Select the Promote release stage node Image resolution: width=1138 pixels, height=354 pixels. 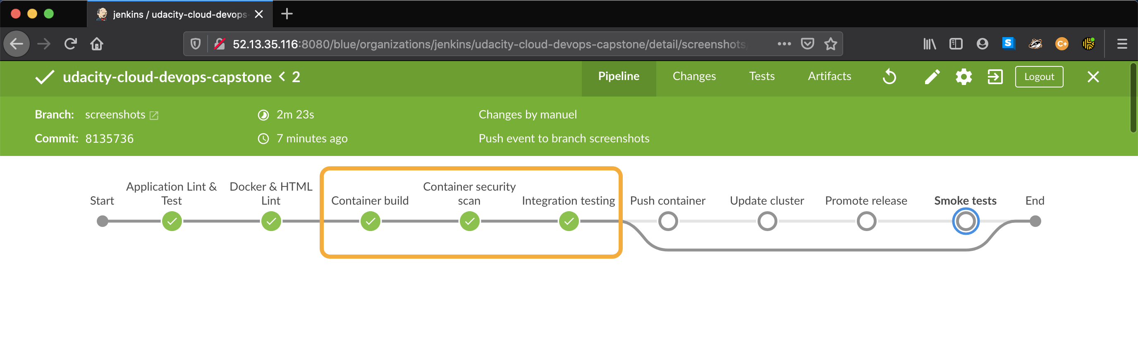tap(867, 221)
